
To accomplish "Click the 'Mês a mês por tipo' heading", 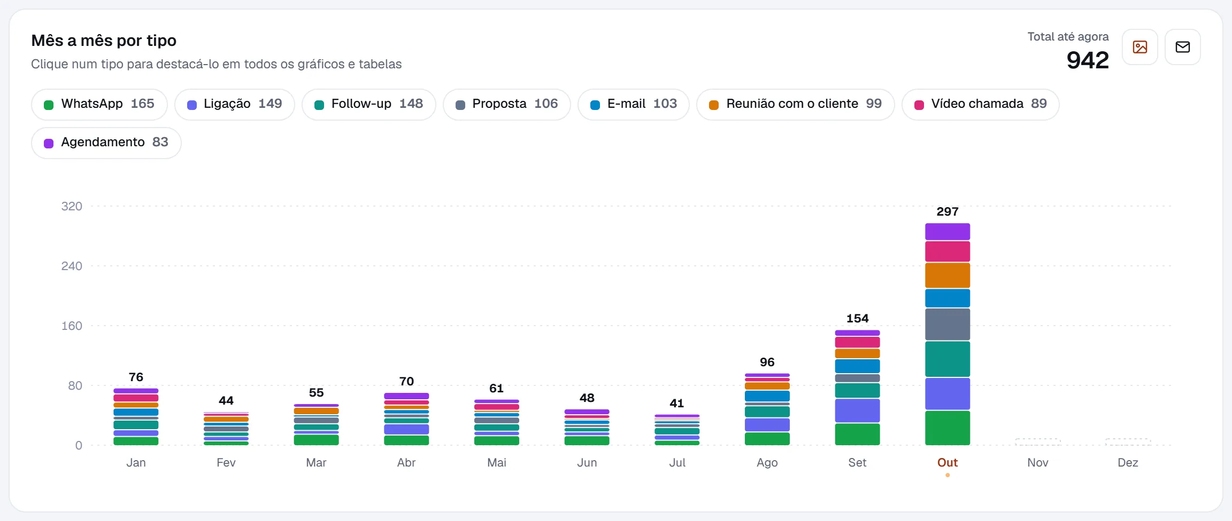I will 104,41.
